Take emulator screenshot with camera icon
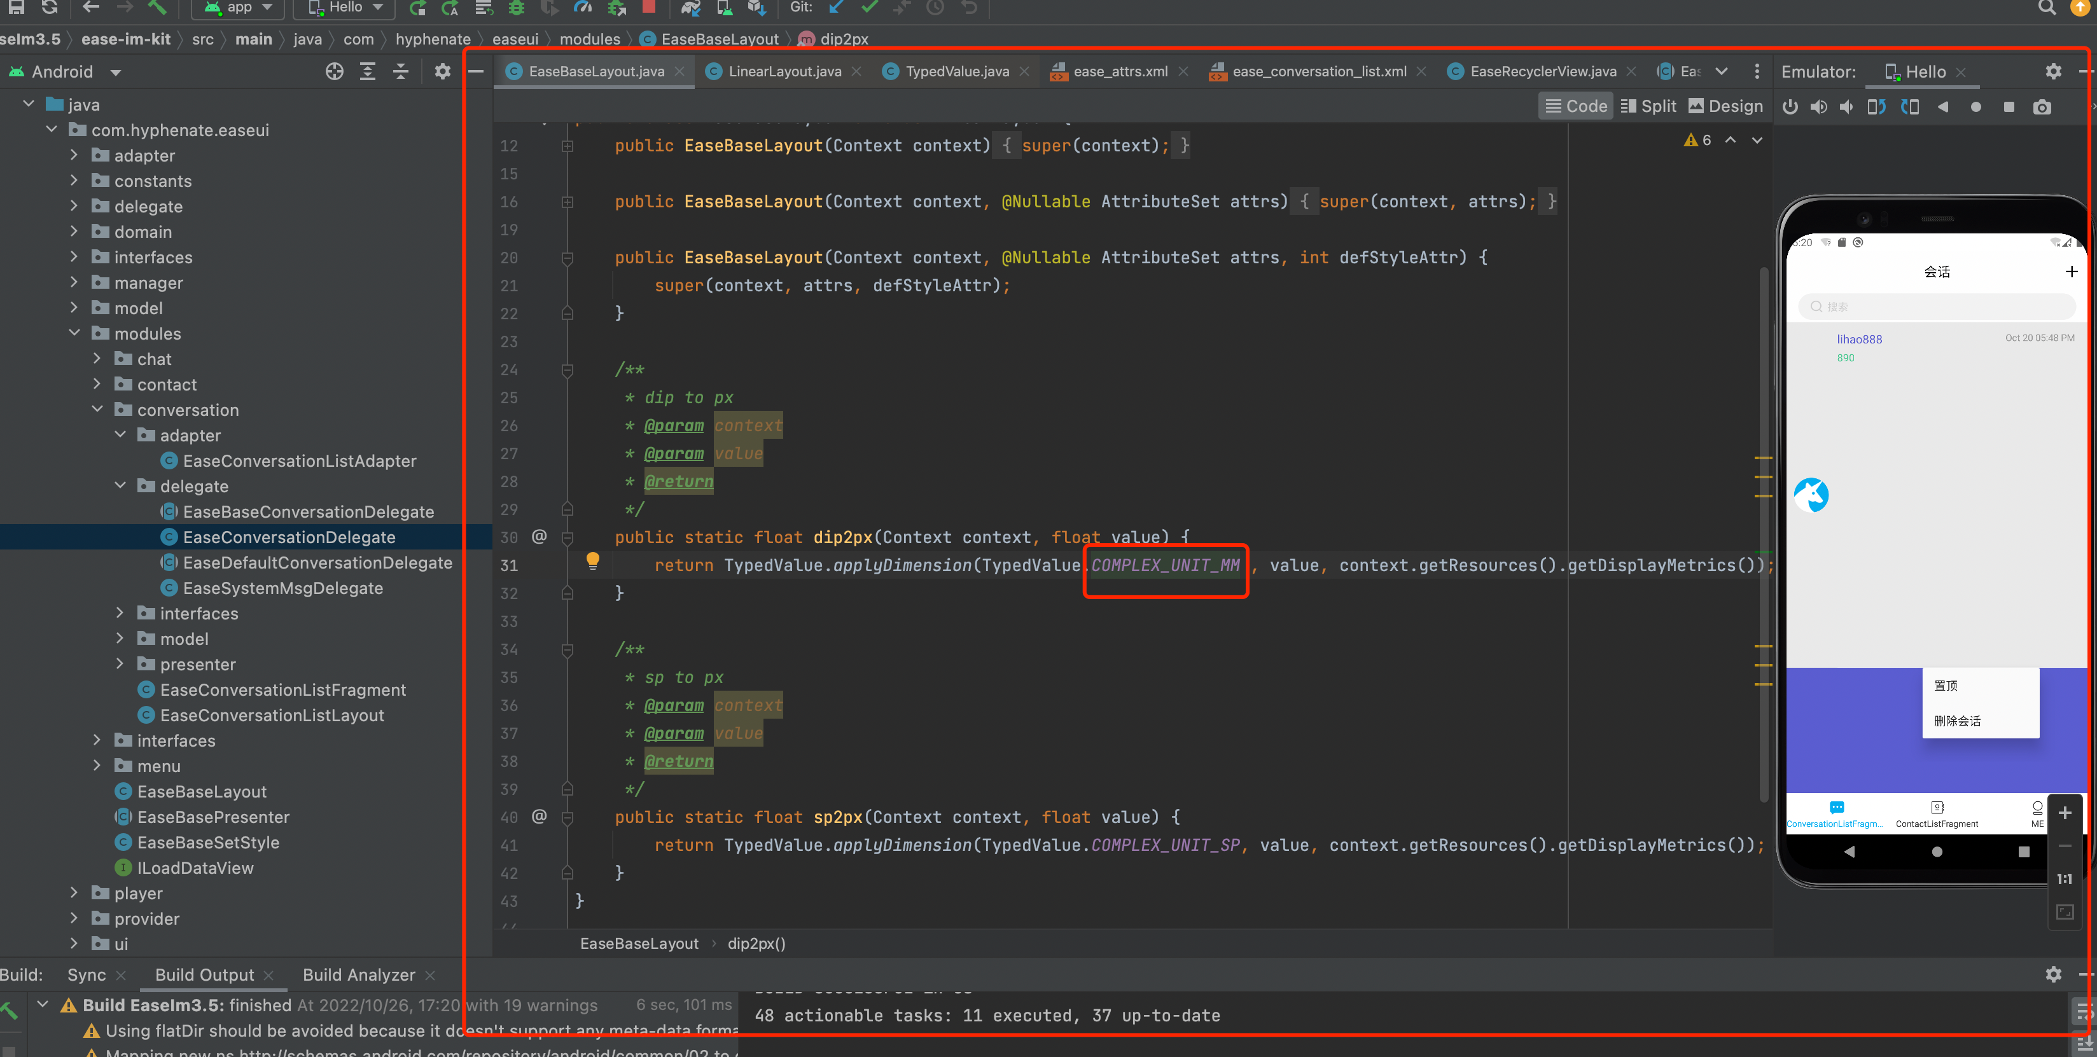2097x1057 pixels. pos(2042,107)
